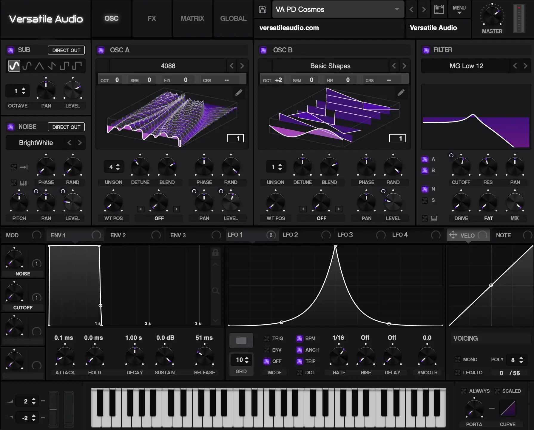Switch to the MATRIX tab
Viewport: 534px width, 430px height.
(192, 18)
